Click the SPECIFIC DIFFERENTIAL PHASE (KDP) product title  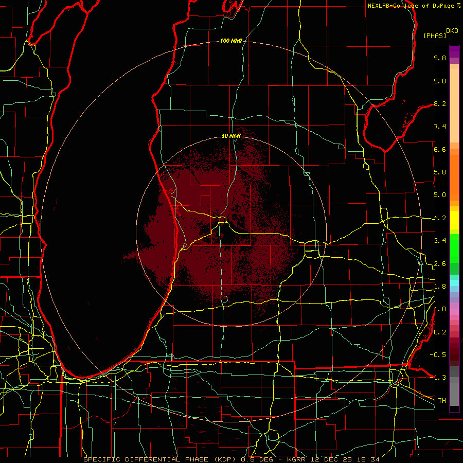click(x=161, y=459)
